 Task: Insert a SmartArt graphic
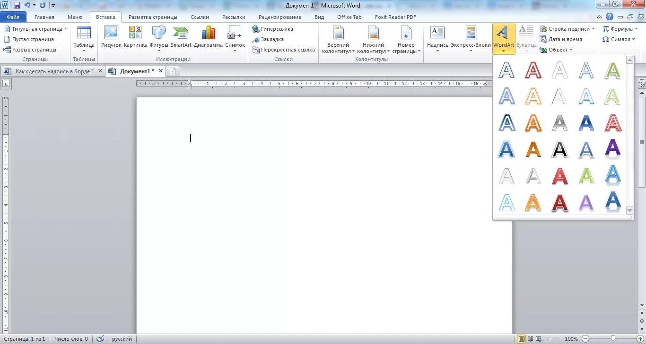coord(181,37)
